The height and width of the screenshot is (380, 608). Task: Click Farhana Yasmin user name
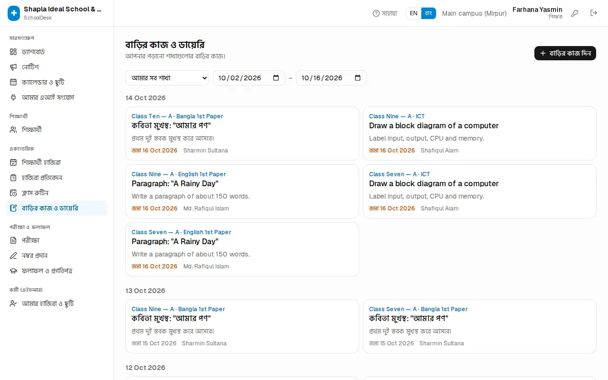pyautogui.click(x=537, y=9)
